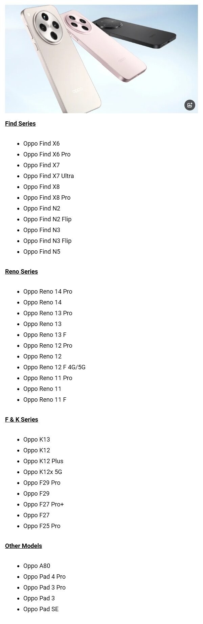Select Oppo Find X7 Ultra list item
The image size is (203, 624).
pyautogui.click(x=48, y=176)
